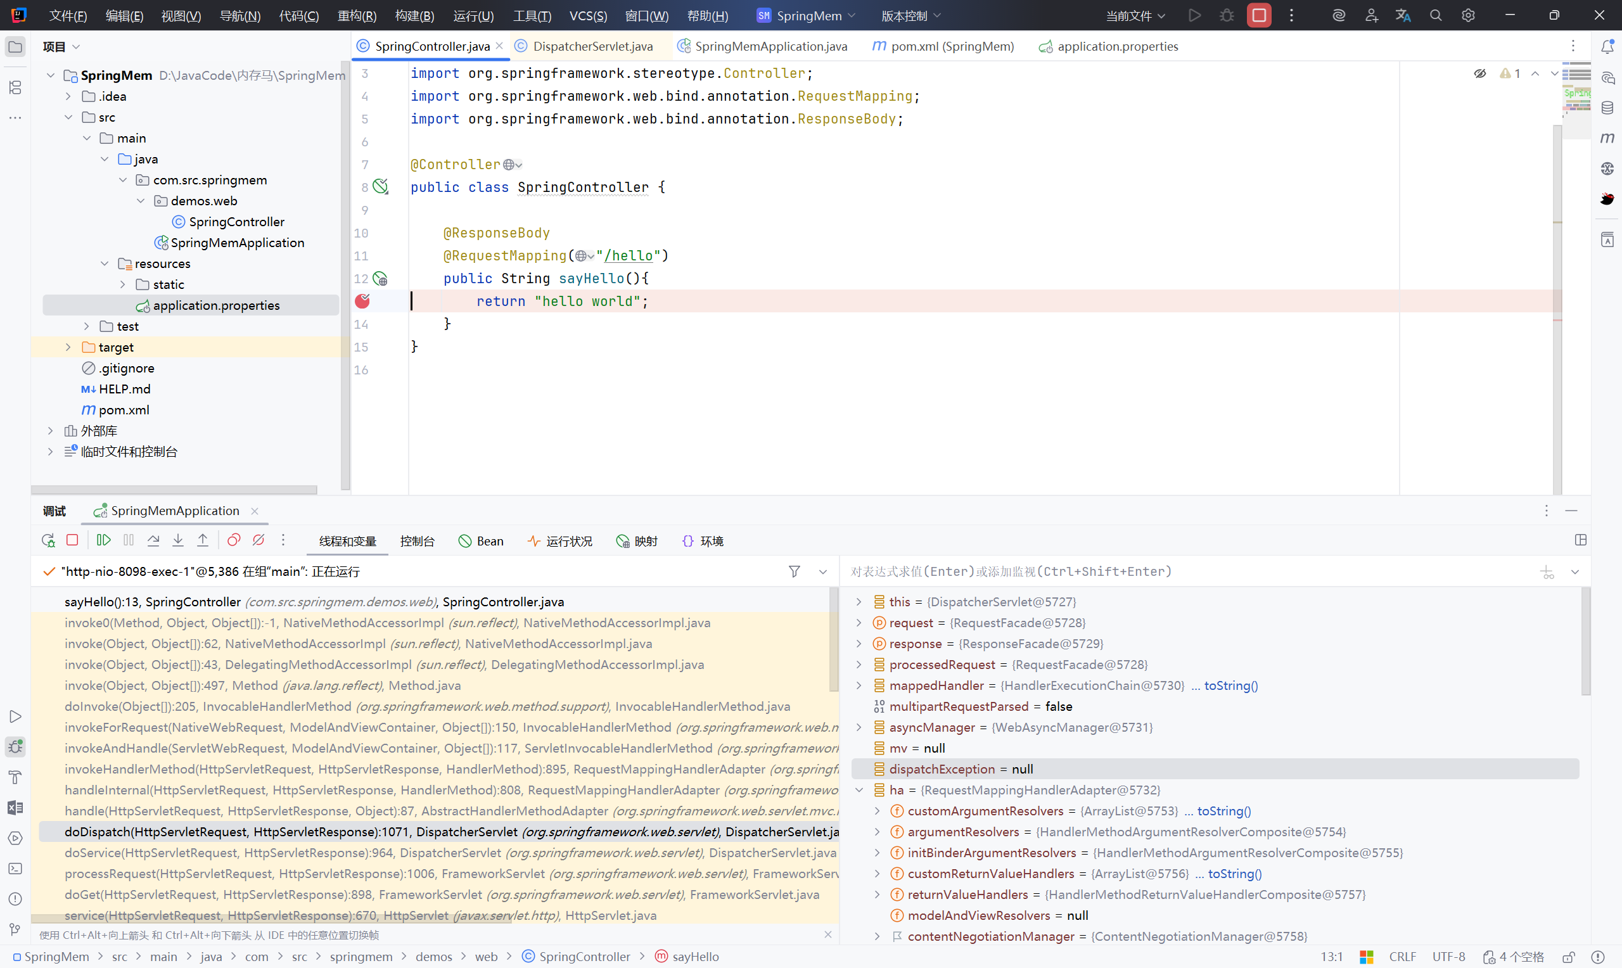Toggle the reader mode eye icon
This screenshot has height=968, width=1622.
1480,73
